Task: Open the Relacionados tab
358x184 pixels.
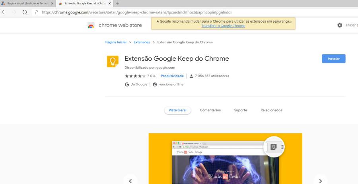Action: point(271,110)
